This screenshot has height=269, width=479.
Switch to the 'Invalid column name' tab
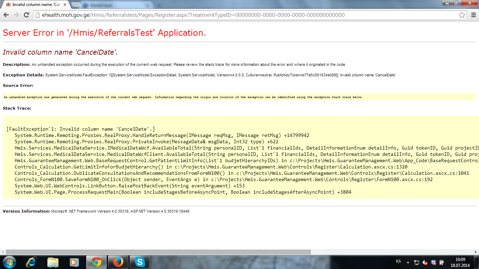click(x=35, y=5)
